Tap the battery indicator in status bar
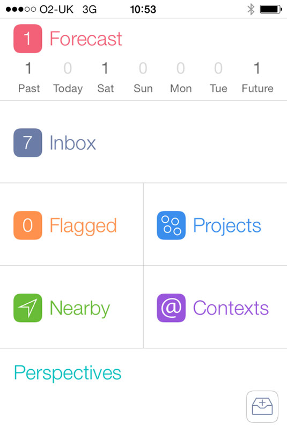 tap(271, 9)
